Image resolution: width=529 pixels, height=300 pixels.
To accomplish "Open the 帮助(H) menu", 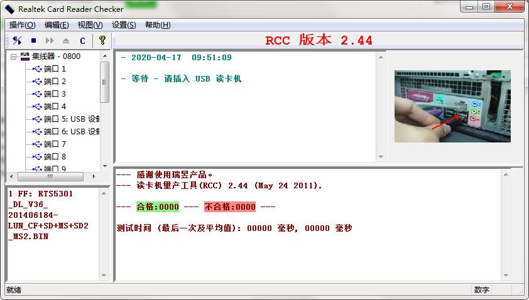I will (158, 25).
